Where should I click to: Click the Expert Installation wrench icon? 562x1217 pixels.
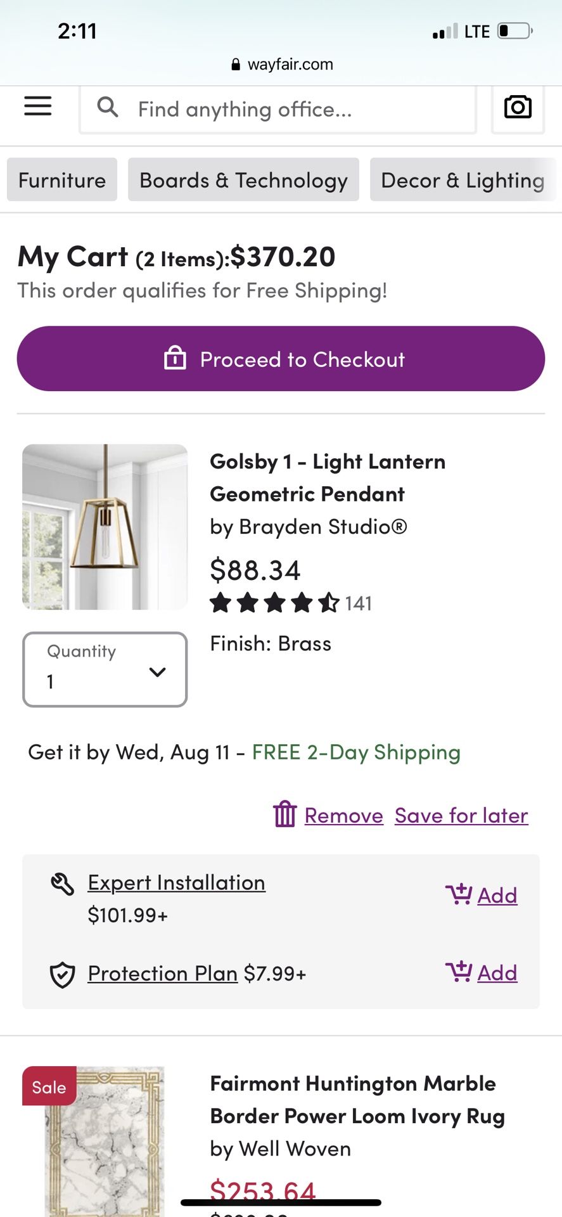tap(63, 883)
